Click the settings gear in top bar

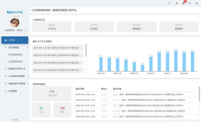coord(196,3)
